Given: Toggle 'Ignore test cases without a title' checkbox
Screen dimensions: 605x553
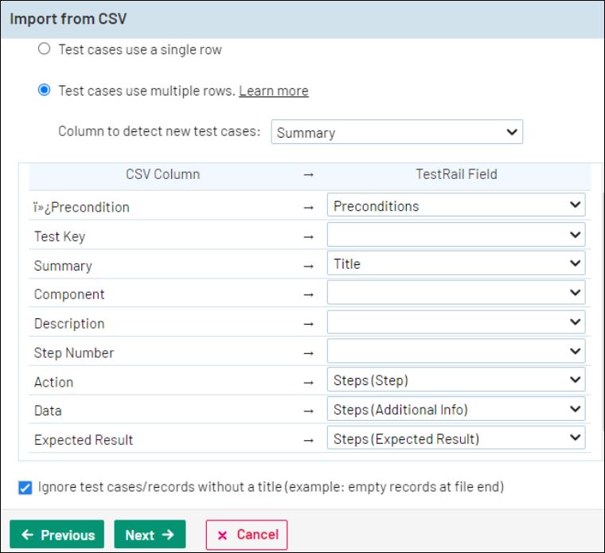Looking at the screenshot, I should point(25,487).
